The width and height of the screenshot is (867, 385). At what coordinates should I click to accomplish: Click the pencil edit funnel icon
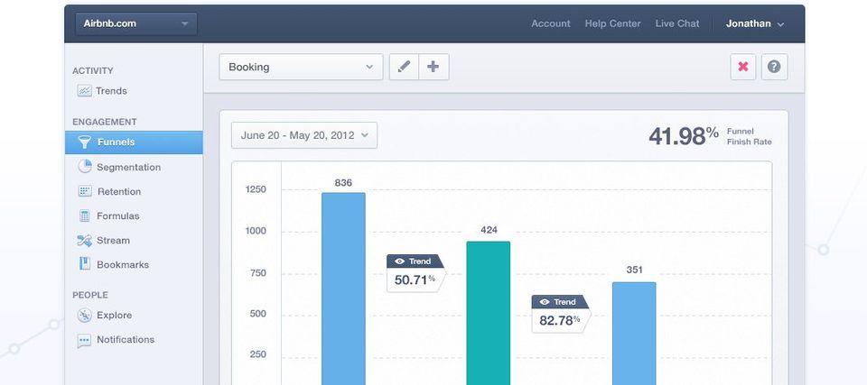pyautogui.click(x=405, y=67)
